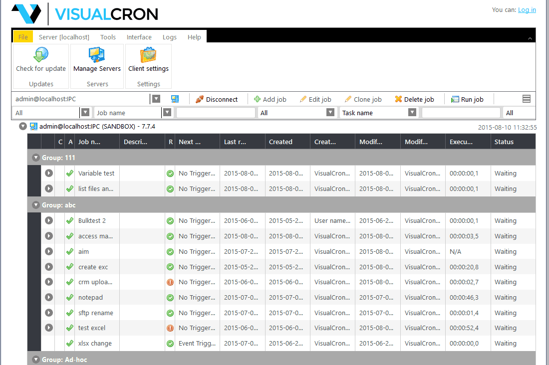Click the Add job button

tap(270, 99)
